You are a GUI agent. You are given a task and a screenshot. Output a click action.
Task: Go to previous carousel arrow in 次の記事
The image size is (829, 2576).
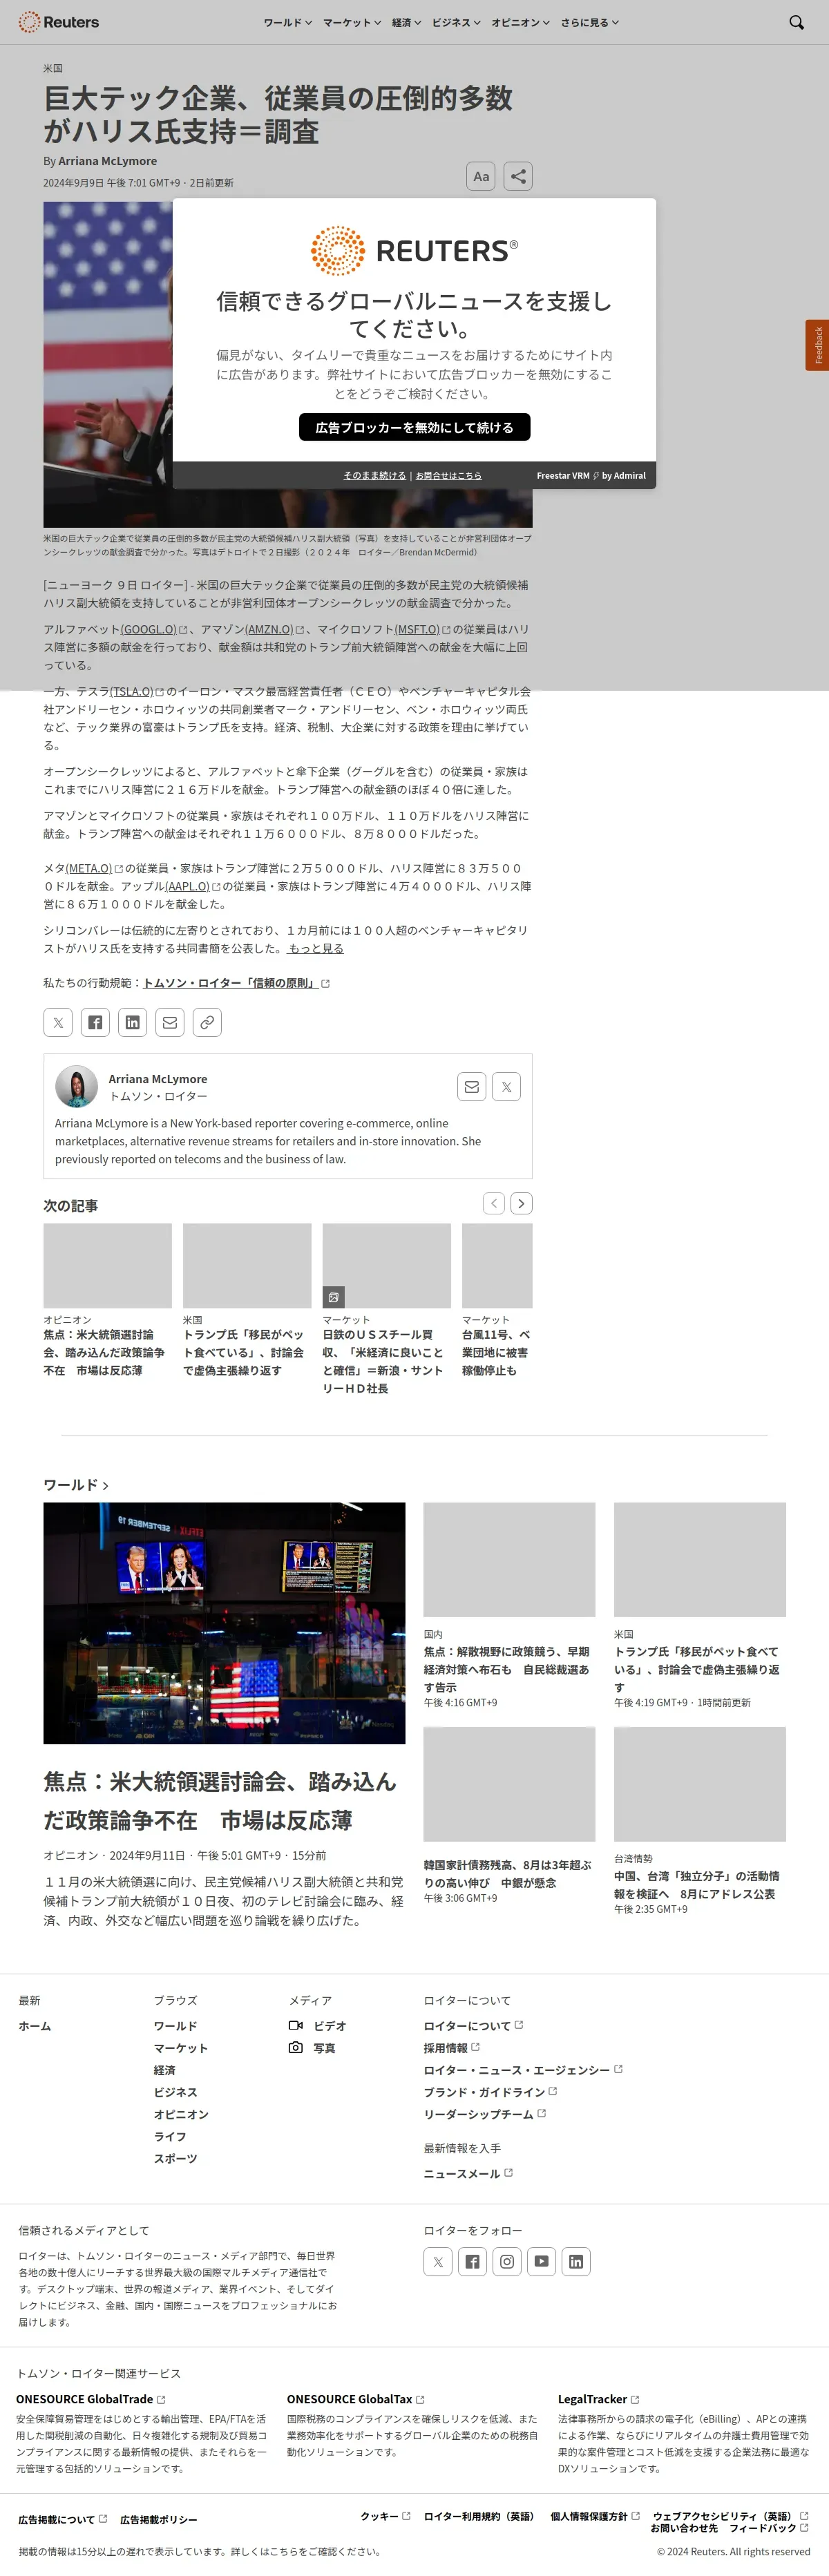pyautogui.click(x=494, y=1203)
